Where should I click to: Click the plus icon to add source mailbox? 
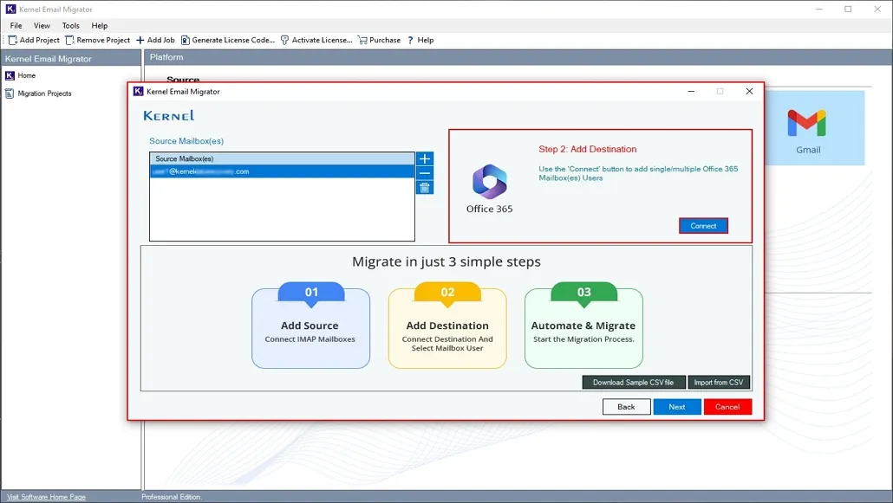425,159
